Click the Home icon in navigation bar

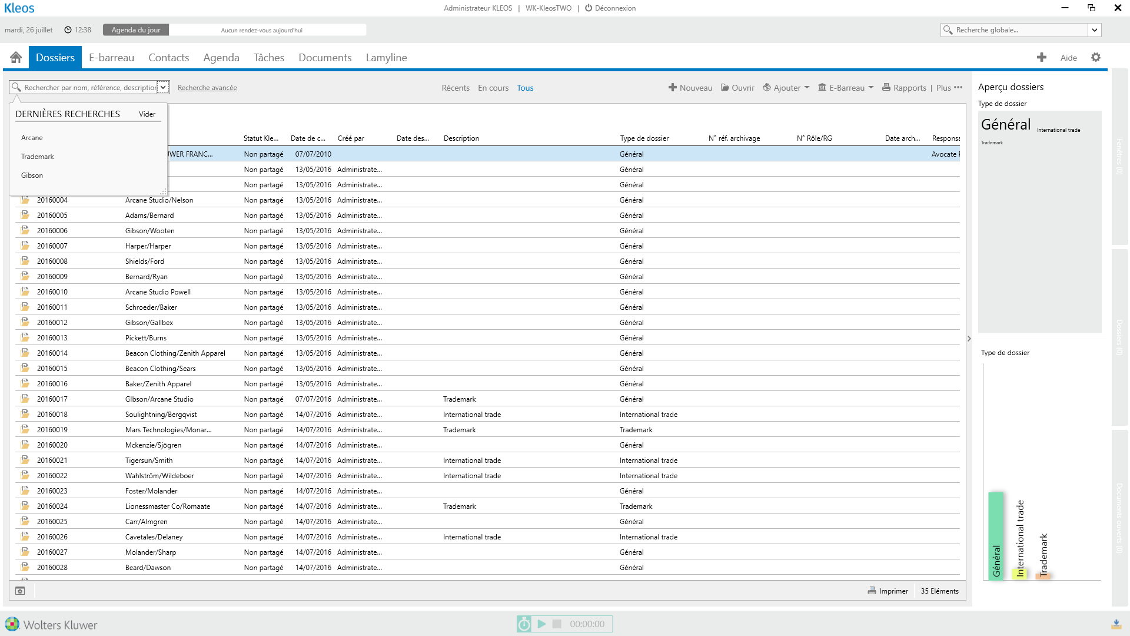pos(16,57)
